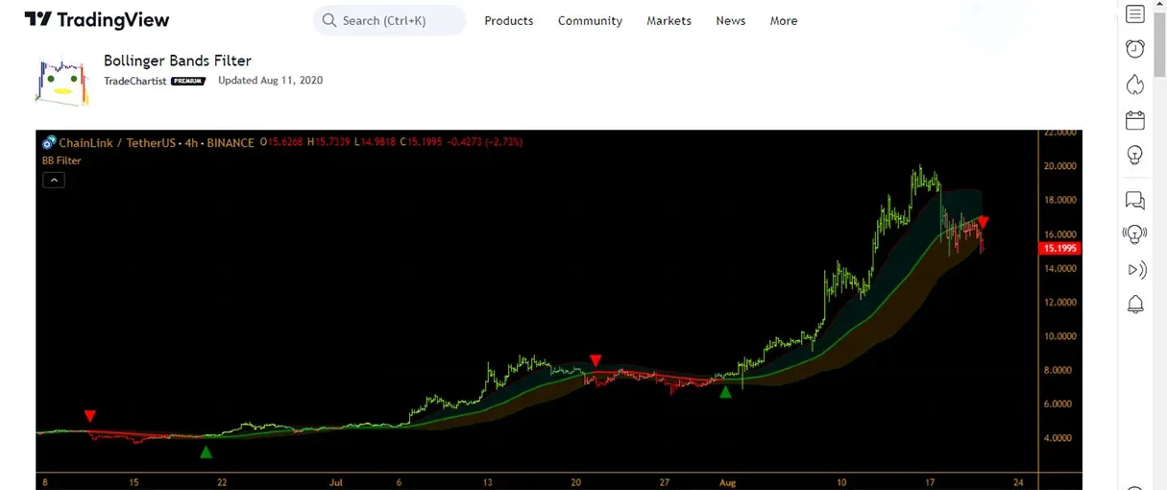Viewport: 1167px width, 490px height.
Task: Click the Bollinger Bands Filter script thumbnail
Action: (62, 80)
